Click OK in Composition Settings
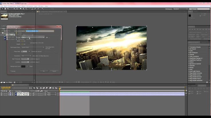Viewport: 211px width, 118px height. pyautogui.click(x=44, y=71)
